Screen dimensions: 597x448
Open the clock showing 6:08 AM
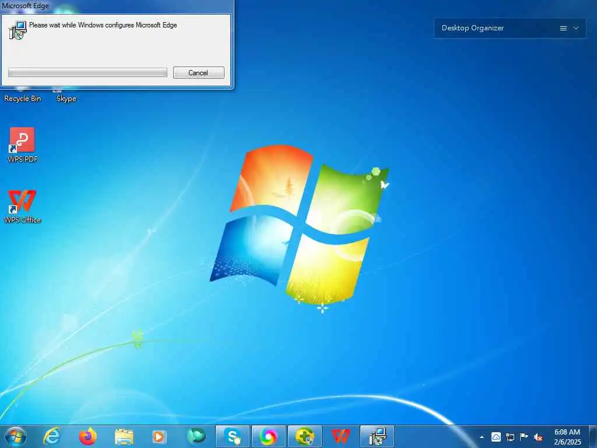(567, 437)
